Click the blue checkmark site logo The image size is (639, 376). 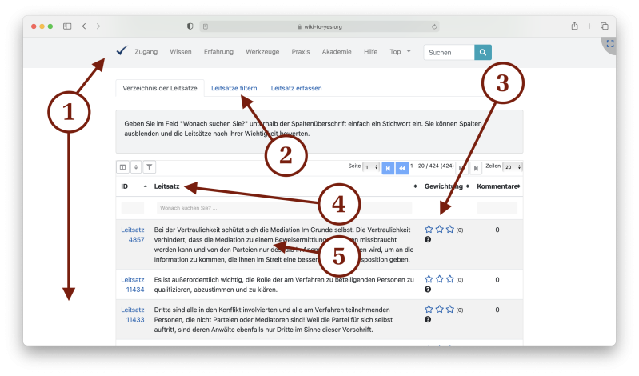point(122,51)
